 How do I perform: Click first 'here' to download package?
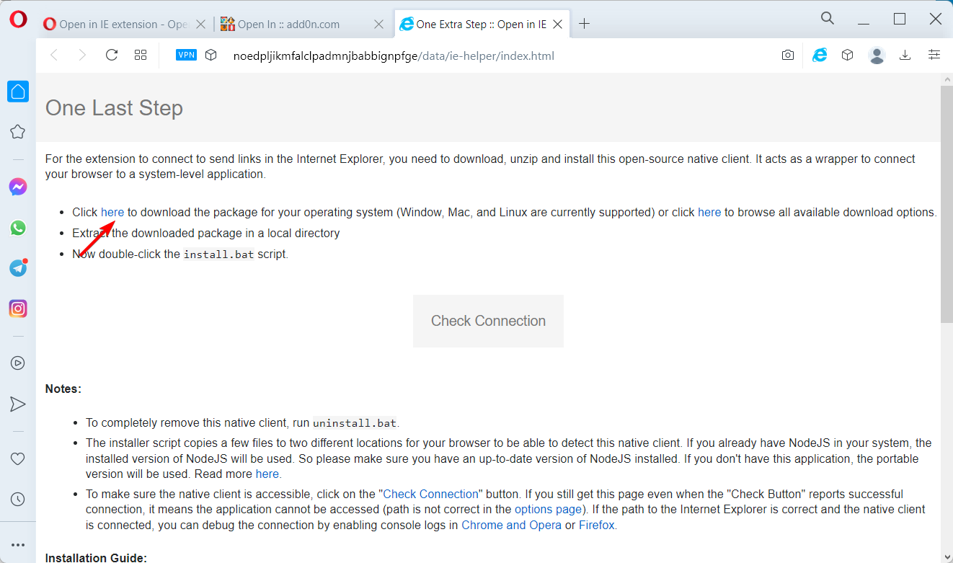112,213
